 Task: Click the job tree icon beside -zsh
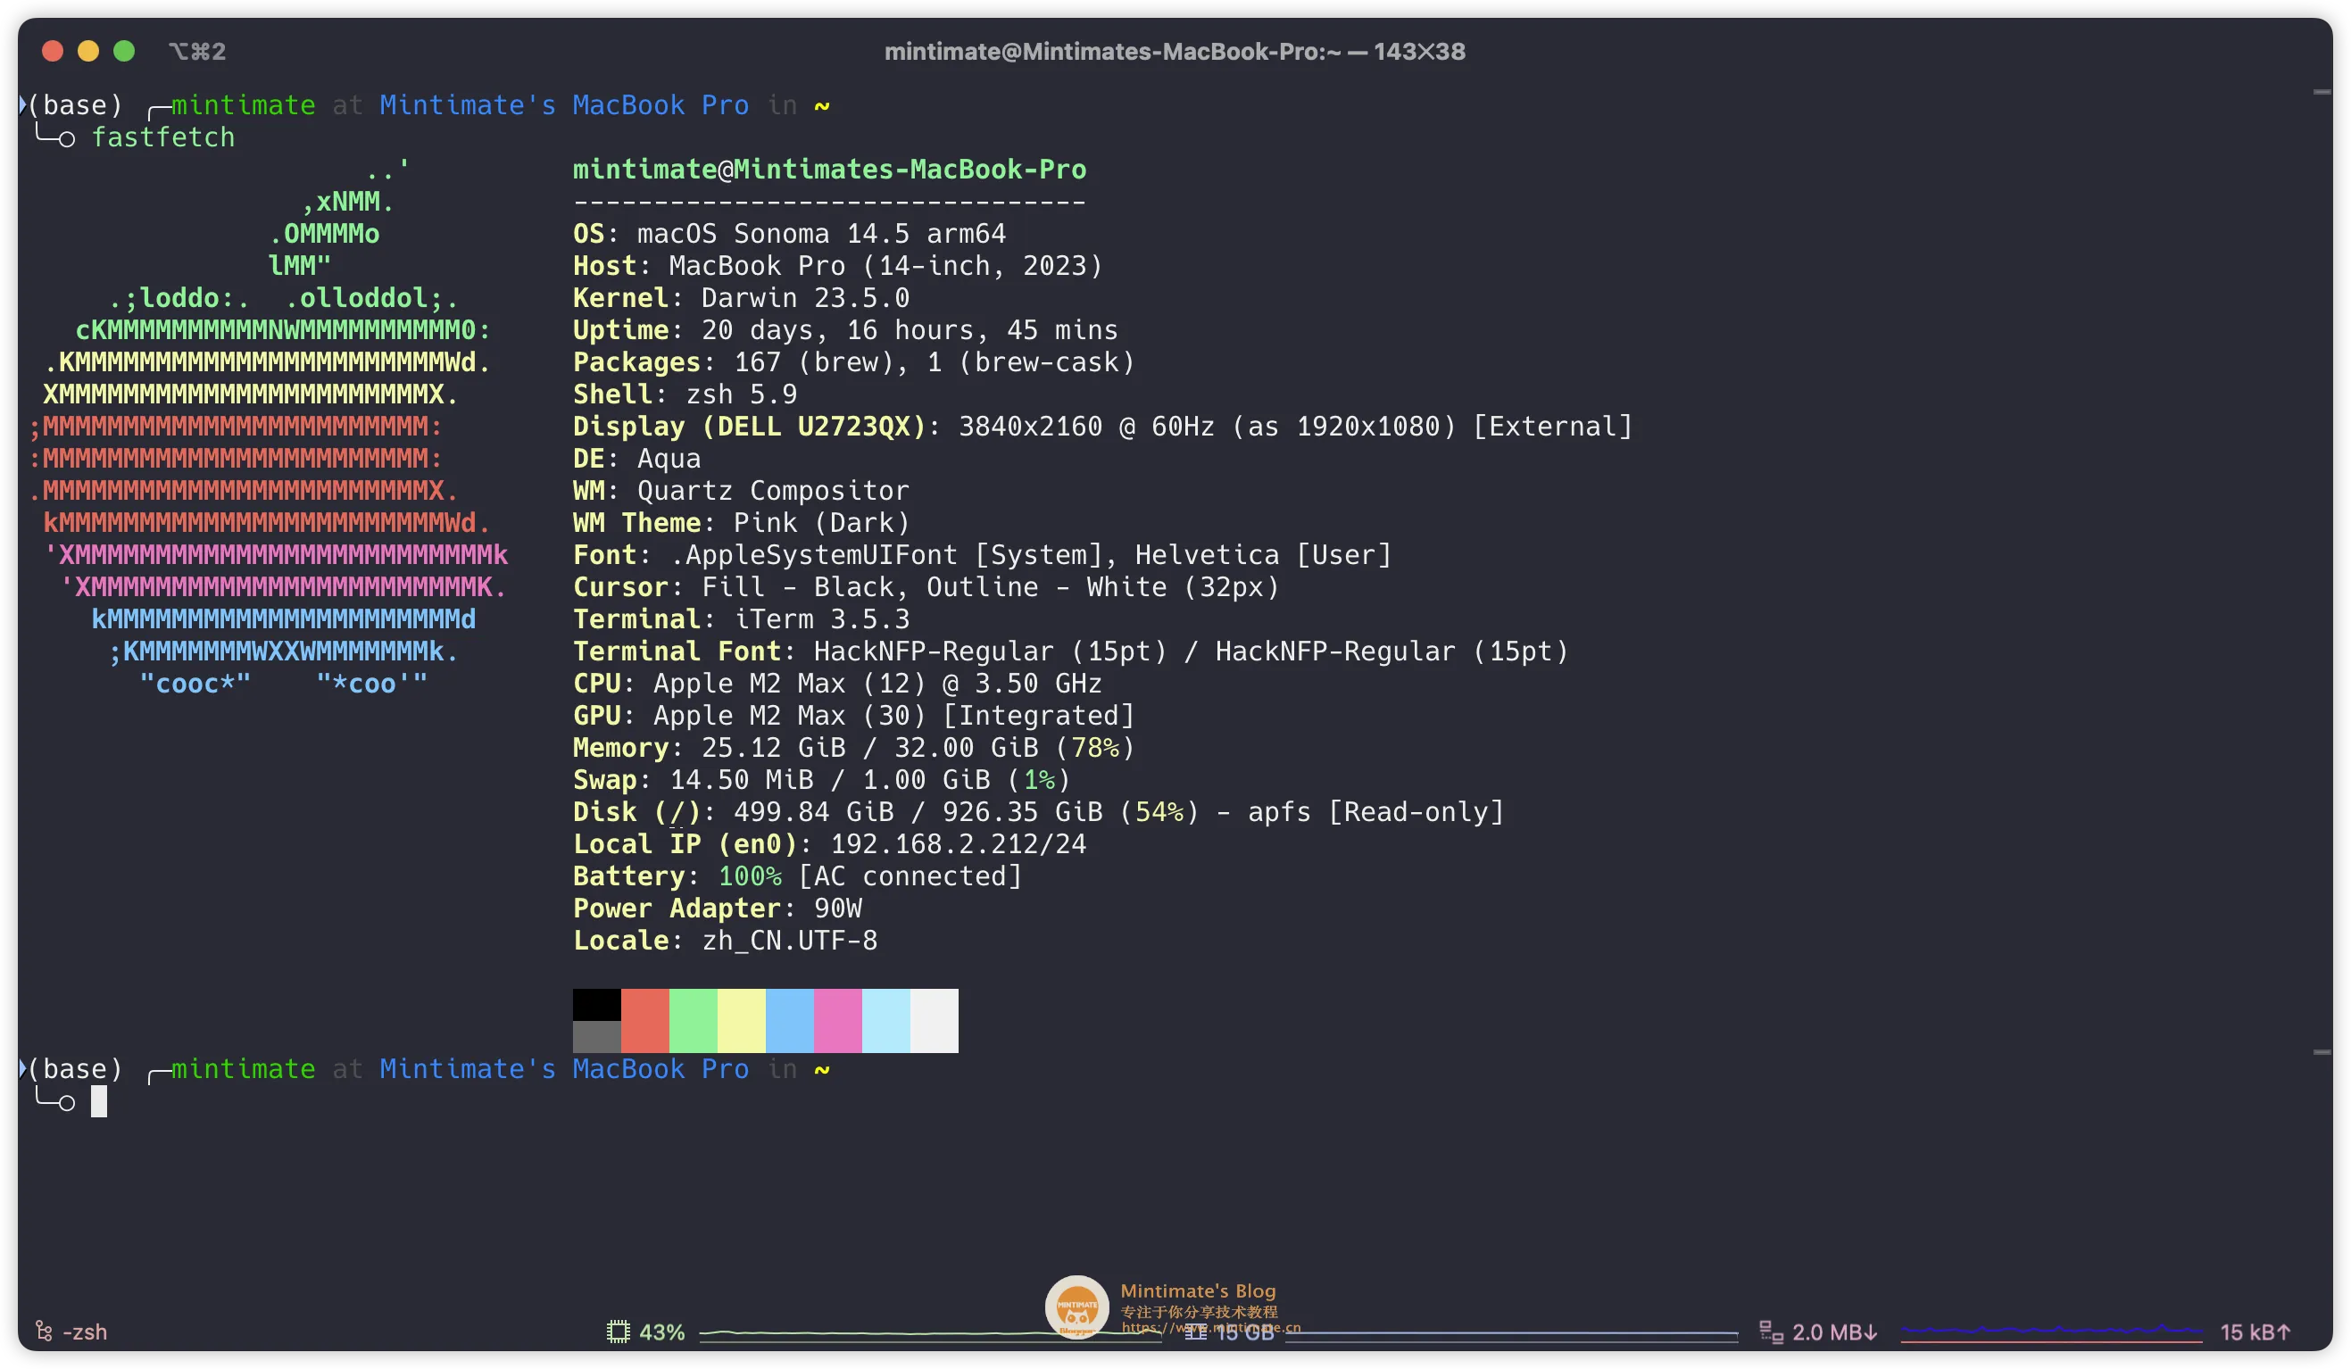pos(43,1331)
